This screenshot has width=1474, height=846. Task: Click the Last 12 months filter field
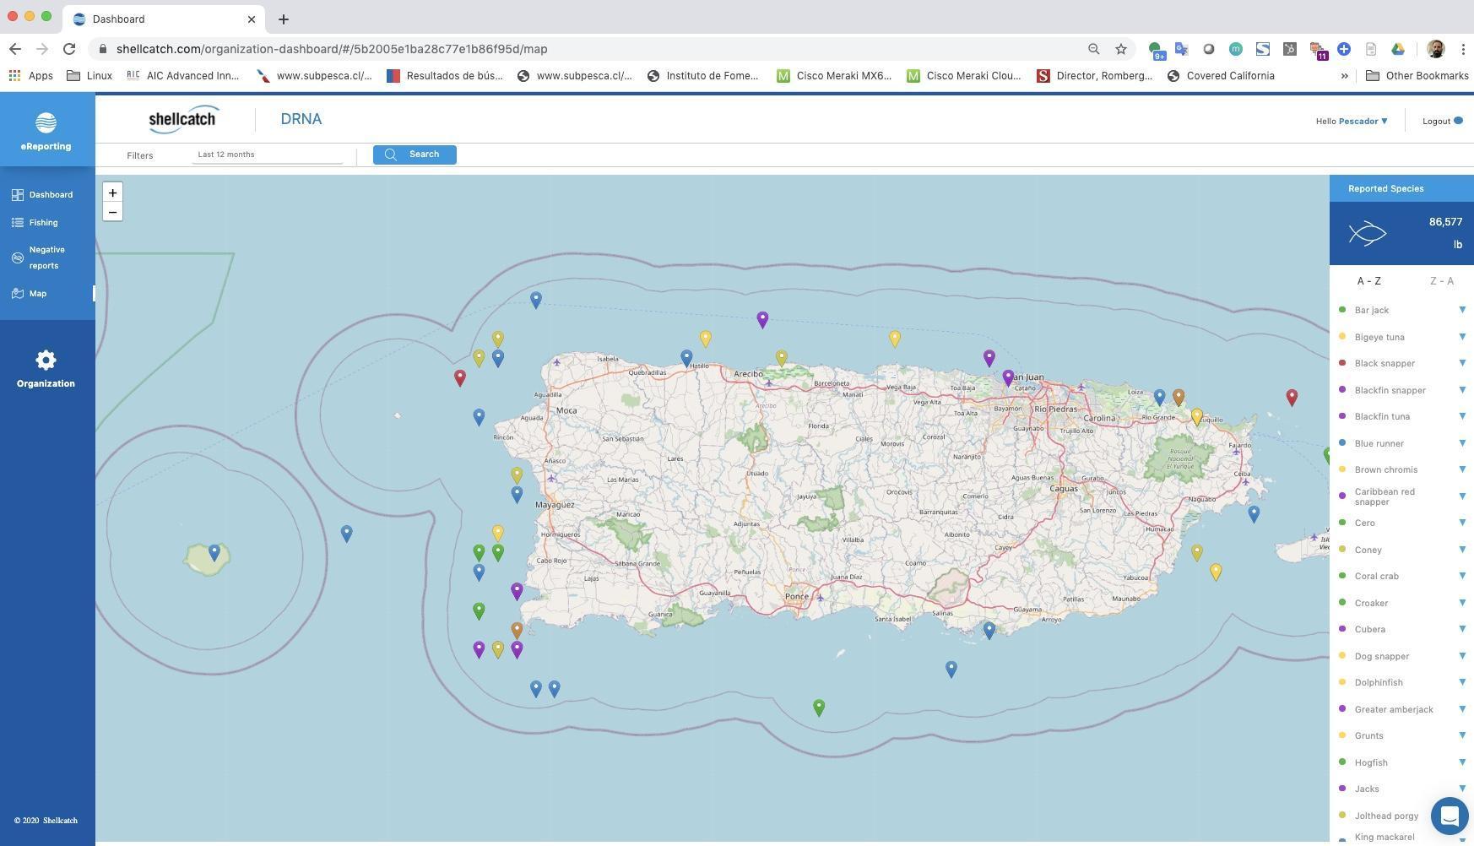pyautogui.click(x=268, y=155)
